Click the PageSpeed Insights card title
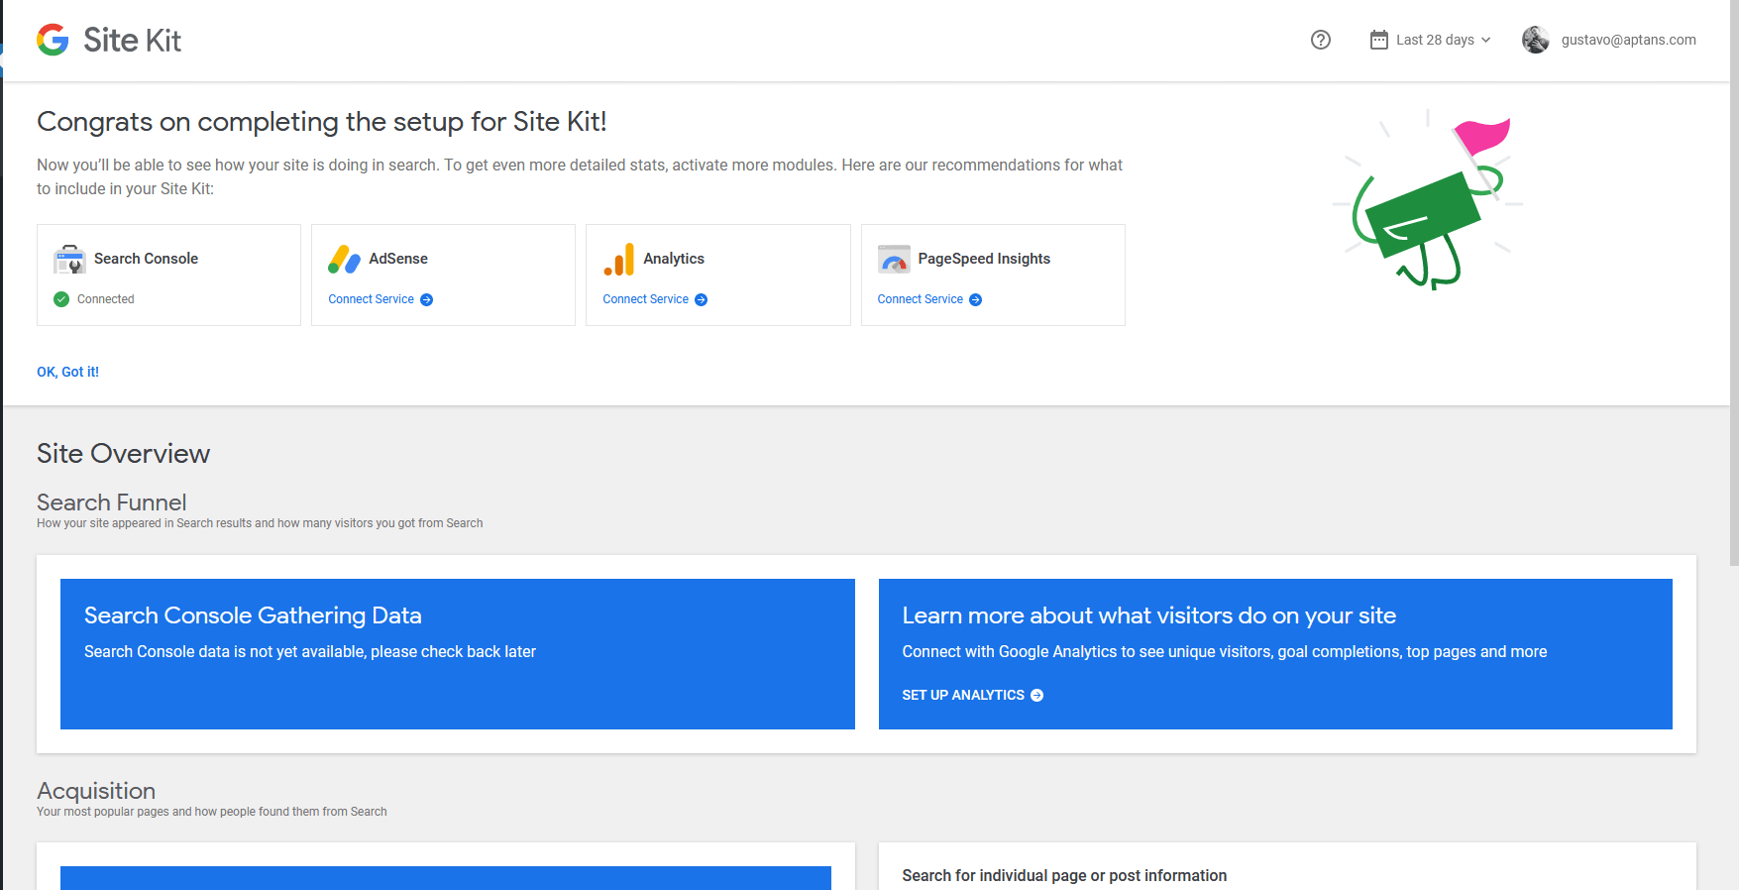This screenshot has width=1739, height=890. tap(984, 259)
